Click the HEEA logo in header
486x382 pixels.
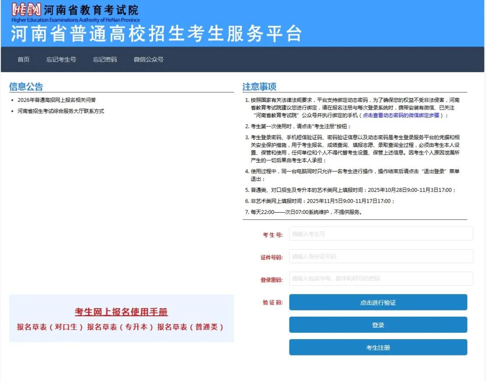click(26, 10)
